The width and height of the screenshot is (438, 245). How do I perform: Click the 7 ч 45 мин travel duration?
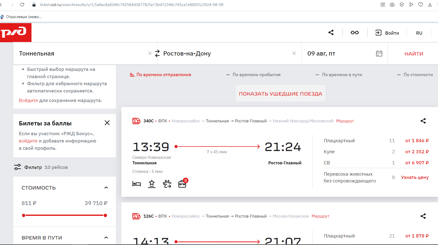coord(217,152)
